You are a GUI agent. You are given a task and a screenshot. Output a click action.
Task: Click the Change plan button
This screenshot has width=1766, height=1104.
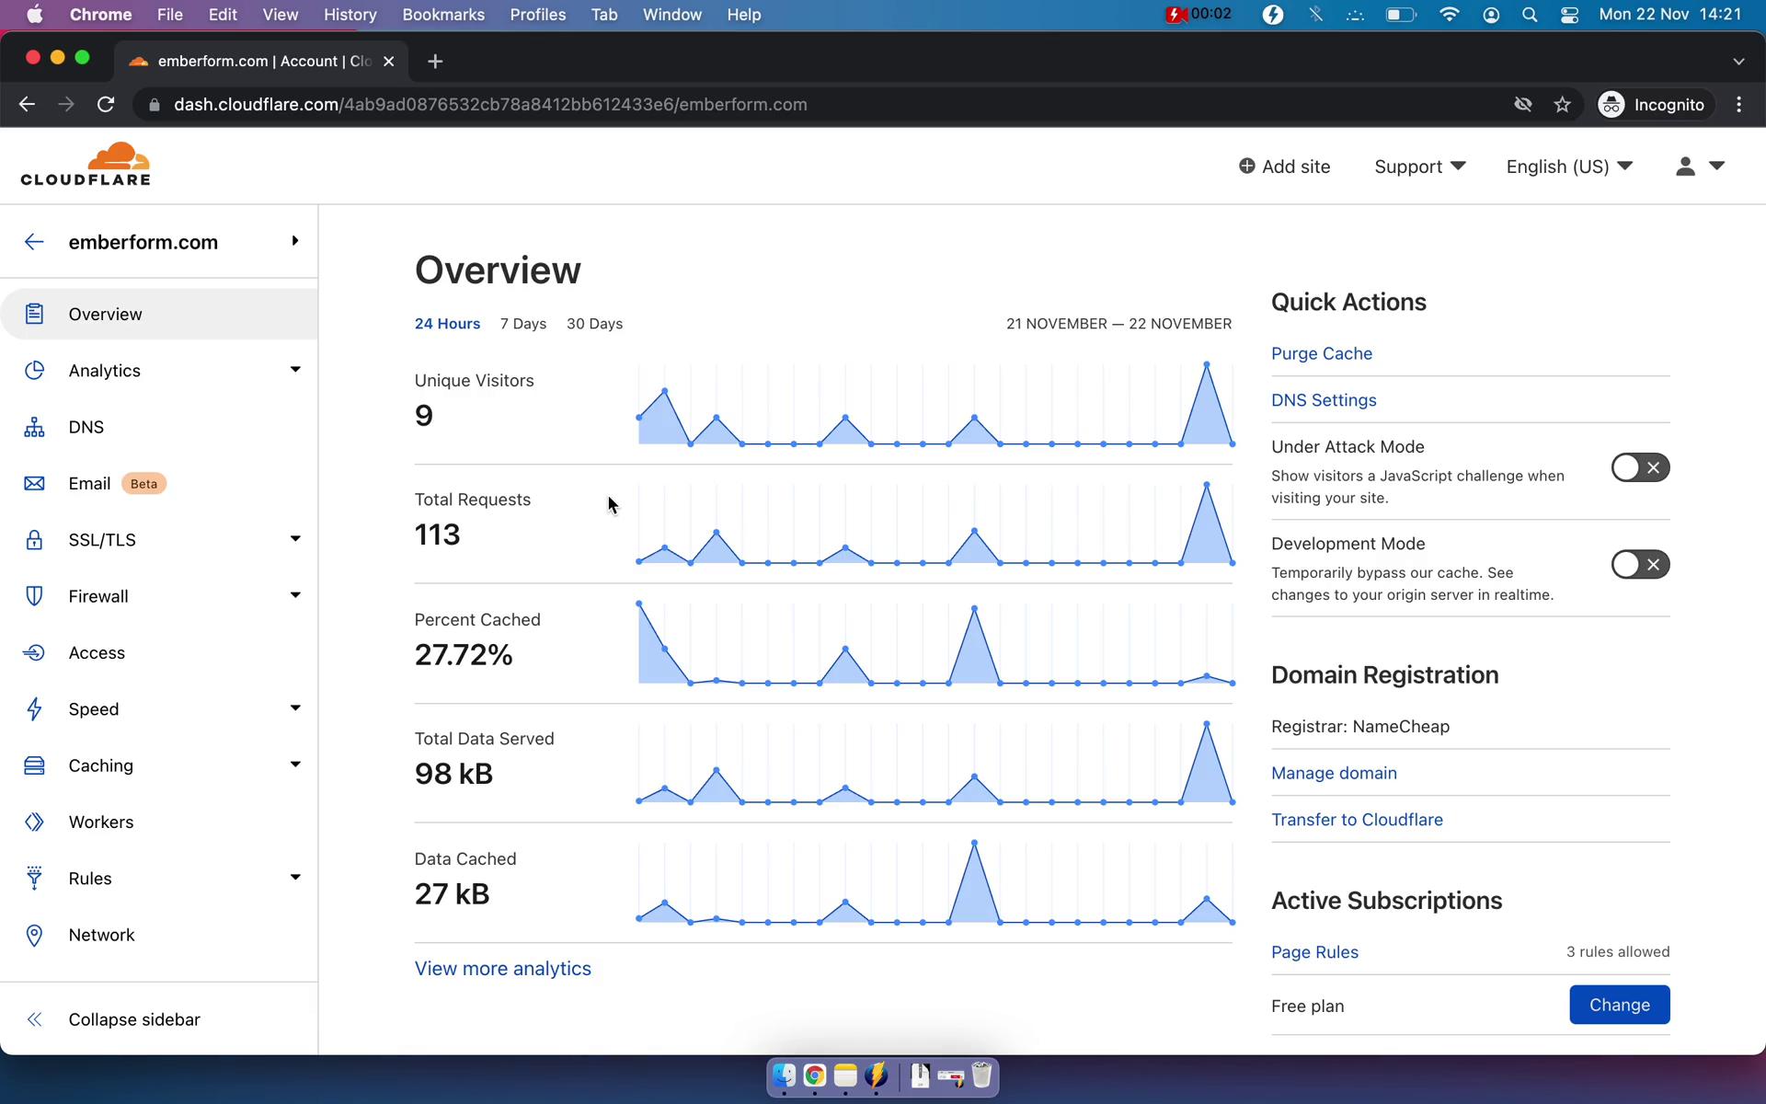pyautogui.click(x=1619, y=1005)
